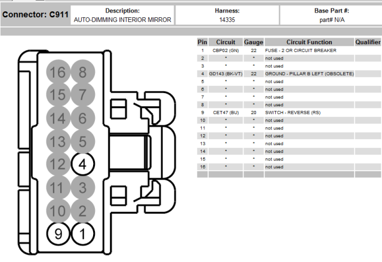Click pin 9 circle in connector diagram
This screenshot has width=382, height=262.
pyautogui.click(x=58, y=234)
